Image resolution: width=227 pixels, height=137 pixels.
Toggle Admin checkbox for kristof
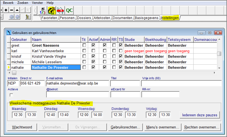105,56
